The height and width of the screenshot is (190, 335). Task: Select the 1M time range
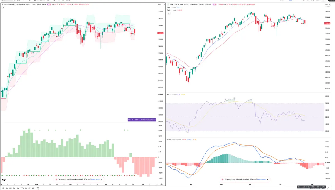pos(10,188)
